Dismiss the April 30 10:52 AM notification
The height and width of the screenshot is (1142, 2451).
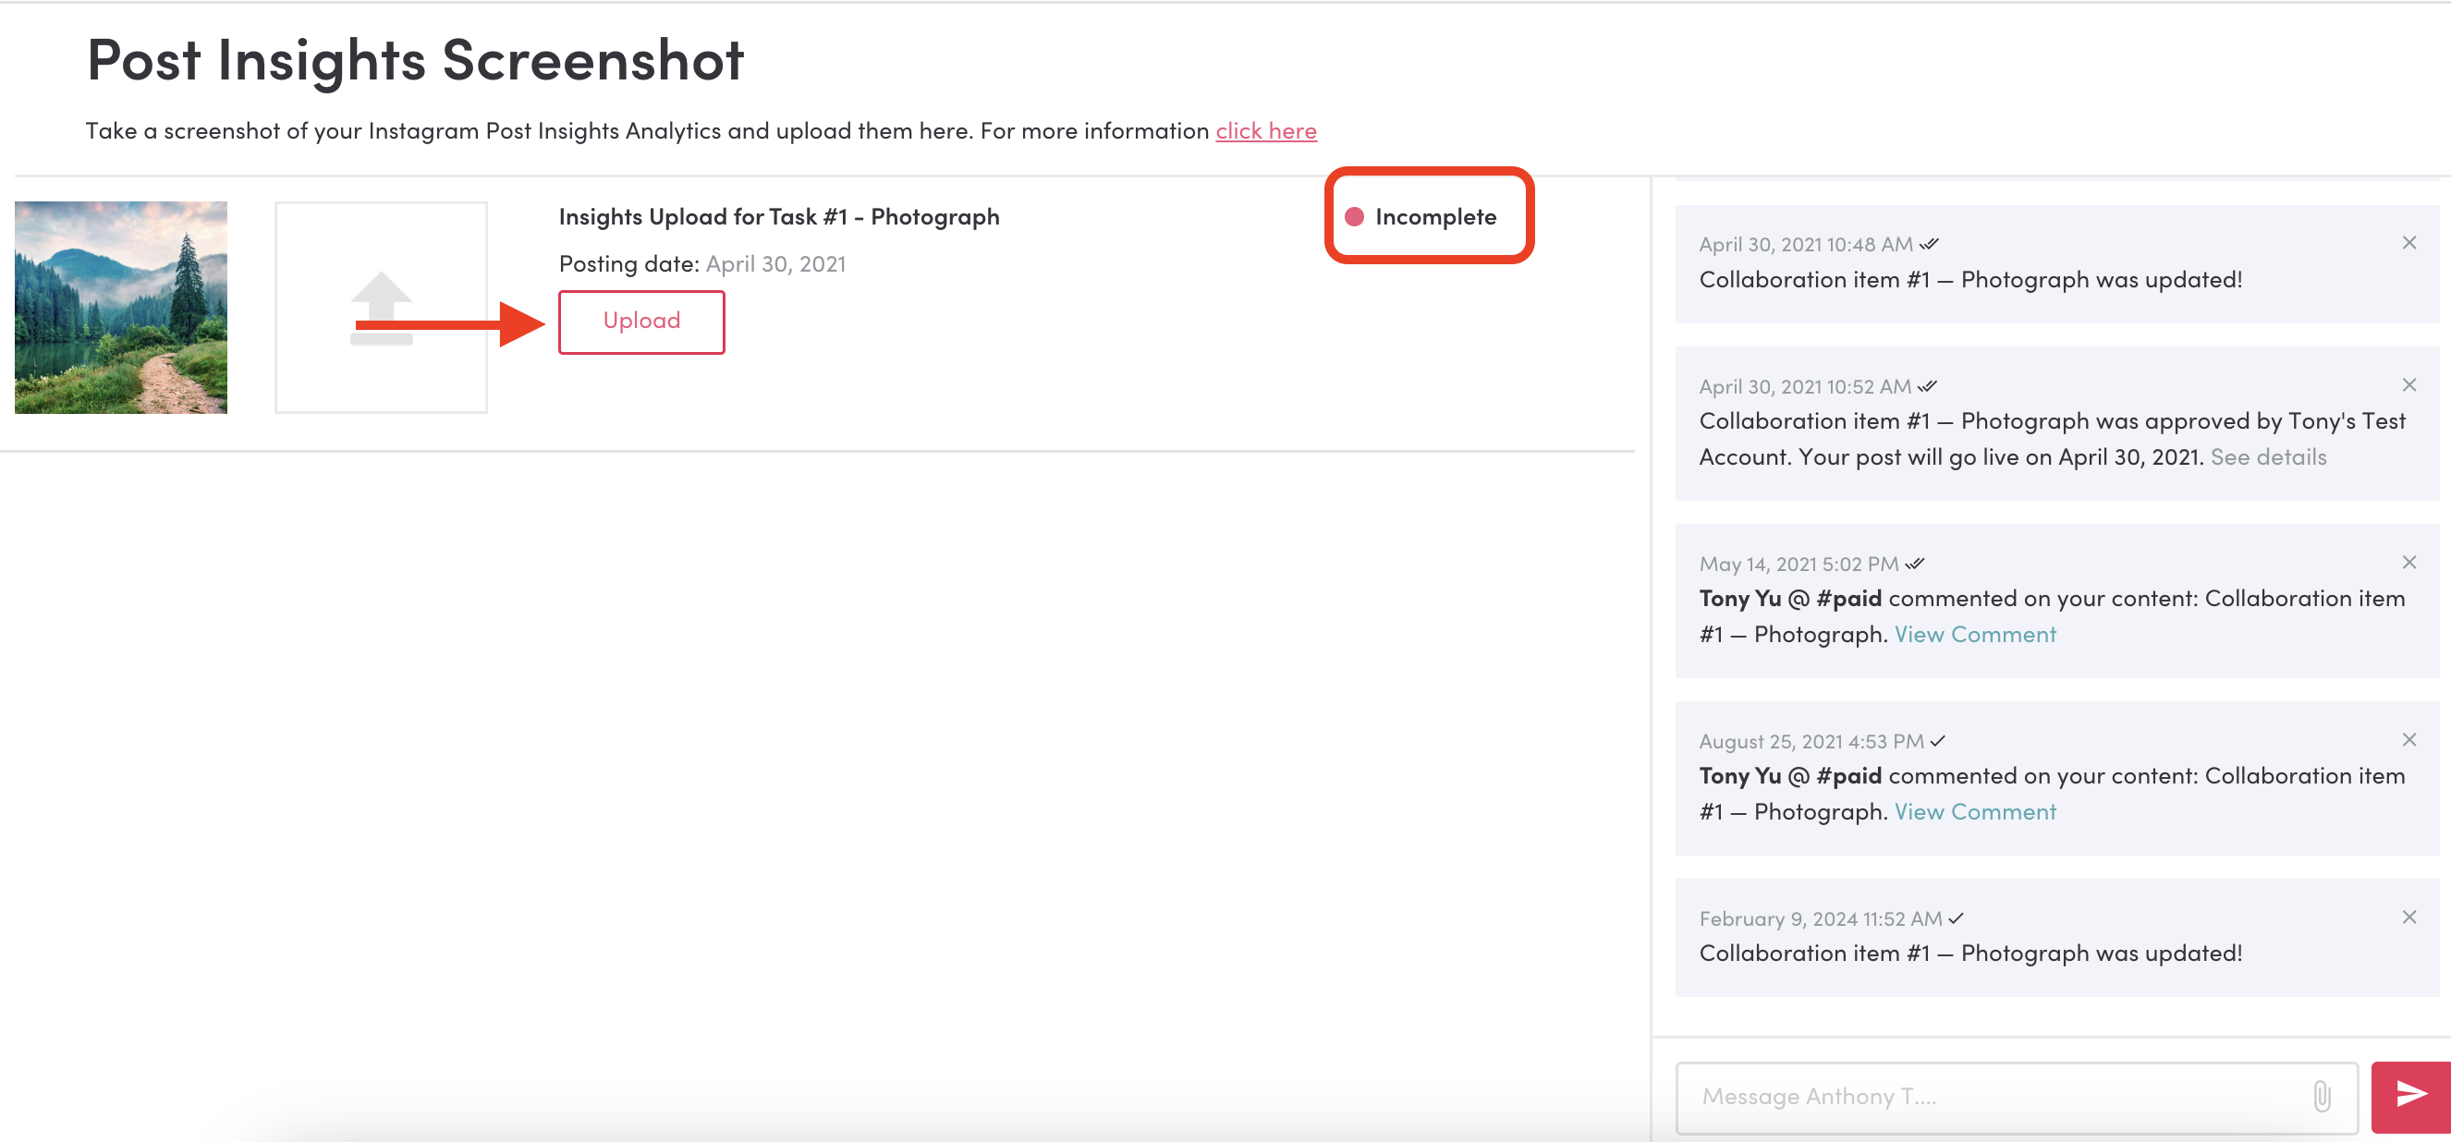click(x=2408, y=384)
